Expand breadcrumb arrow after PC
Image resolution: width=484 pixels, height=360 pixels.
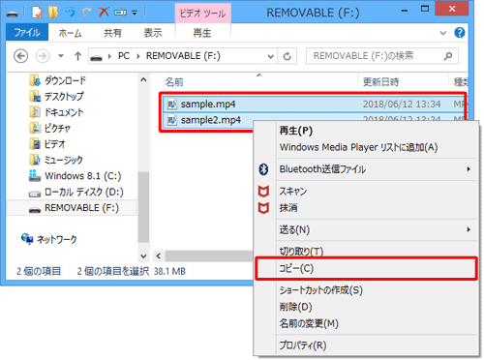click(x=138, y=56)
